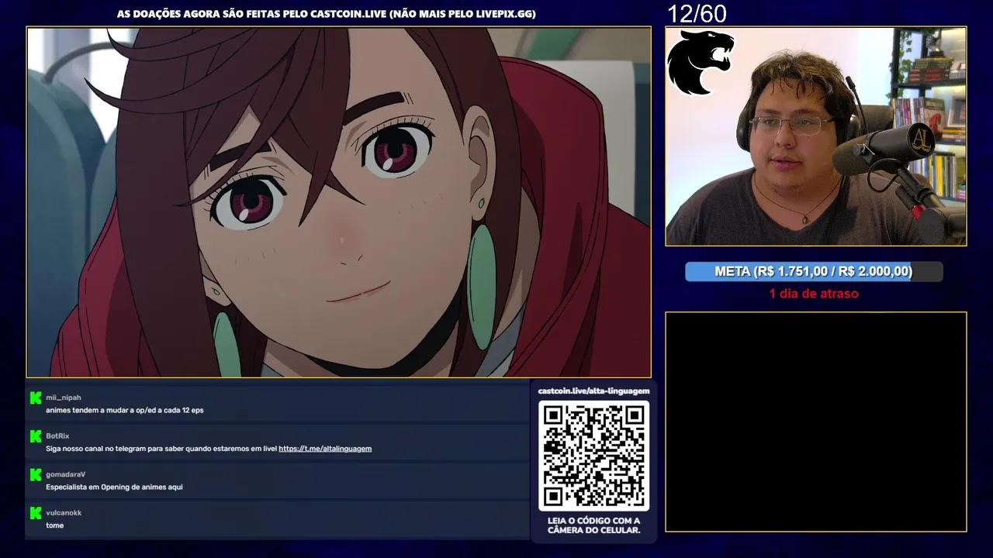Select username mii_nipah in chat
993x558 pixels.
coord(64,398)
